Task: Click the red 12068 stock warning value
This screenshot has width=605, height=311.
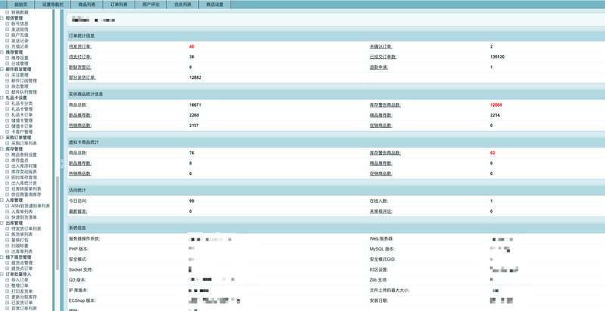Action: pos(496,104)
